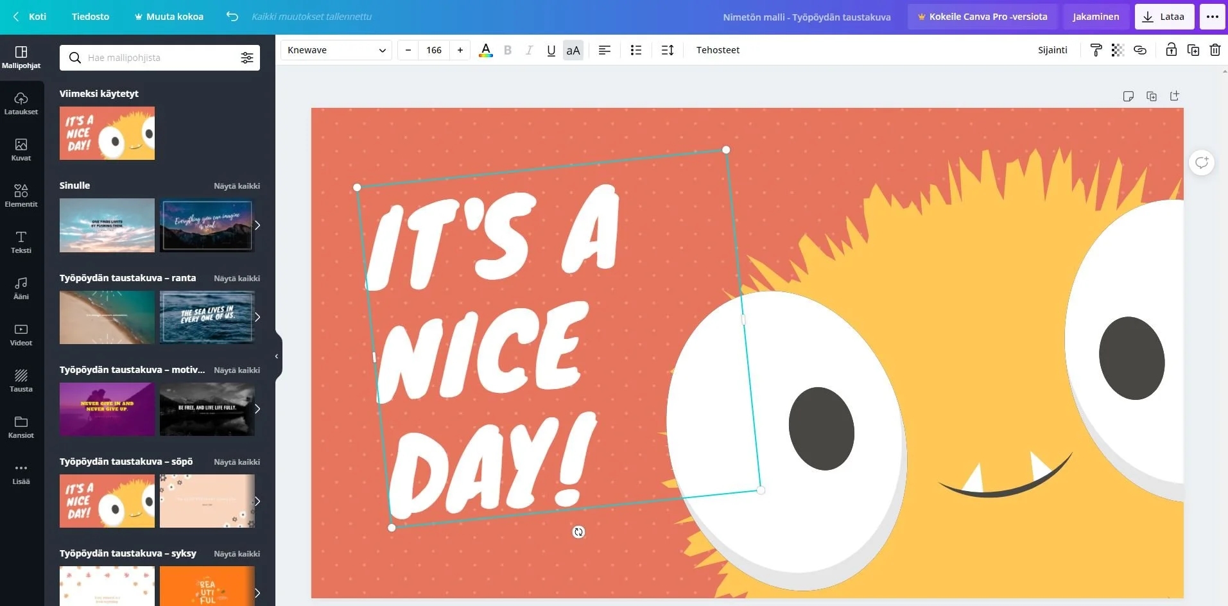Open the Elementit sidebar tab
Screen dimensions: 1228x606
21,196
